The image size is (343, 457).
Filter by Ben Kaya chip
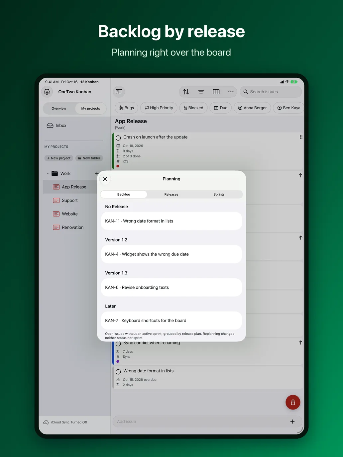click(289, 108)
